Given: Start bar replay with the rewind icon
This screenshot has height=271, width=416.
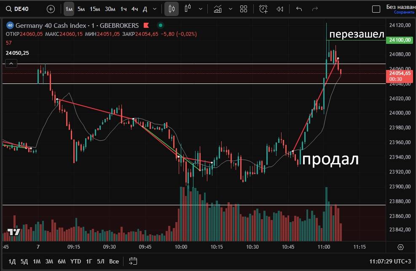Looking at the screenshot, I should coord(279,9).
